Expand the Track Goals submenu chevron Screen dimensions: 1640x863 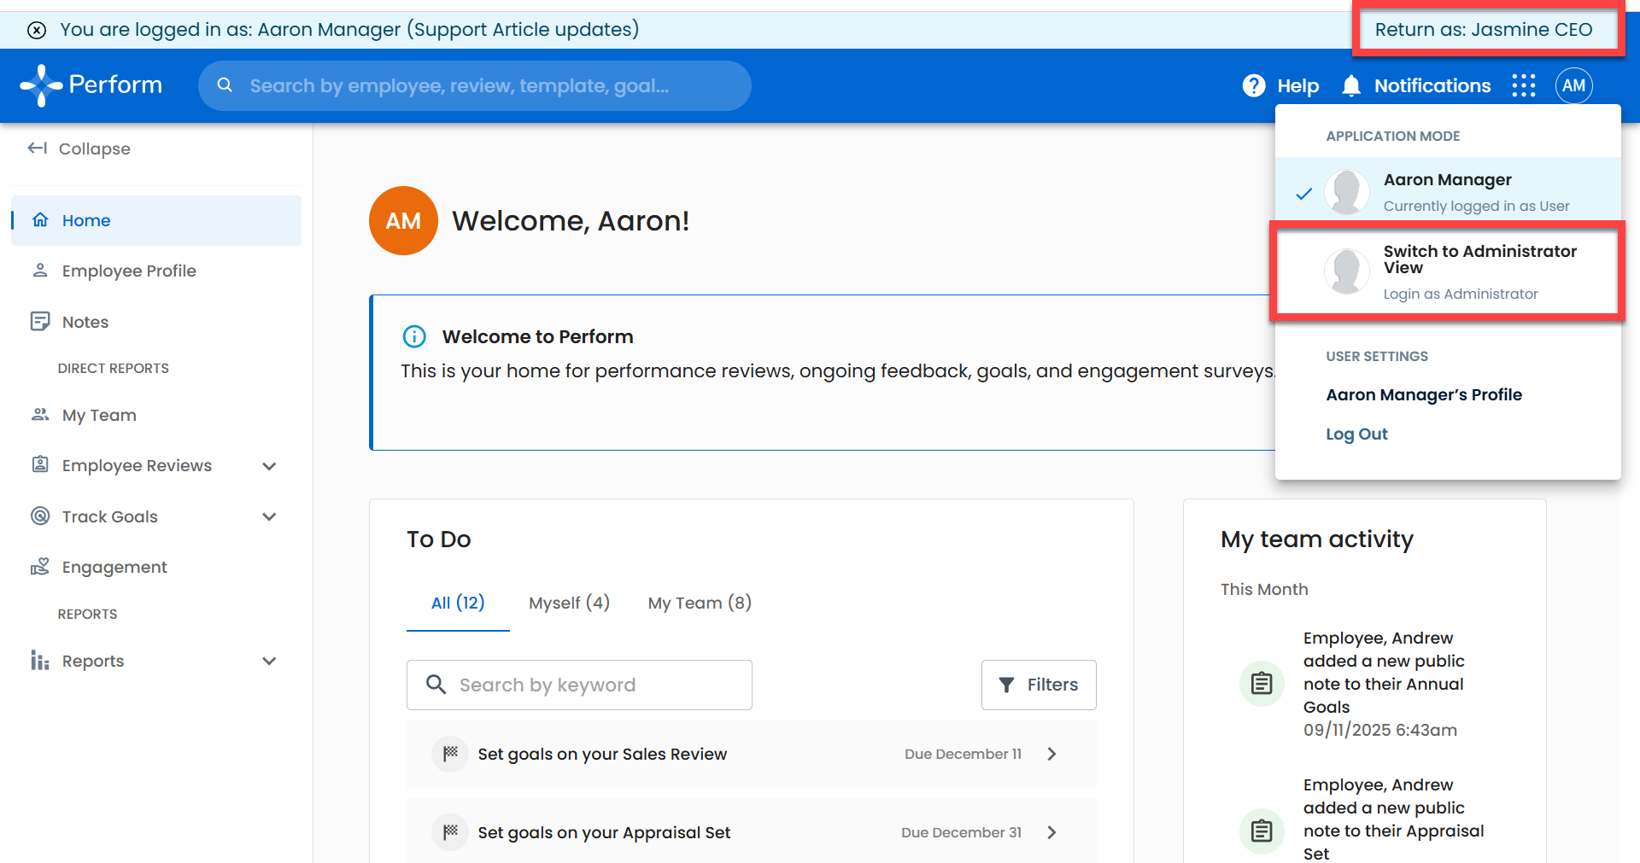269,516
